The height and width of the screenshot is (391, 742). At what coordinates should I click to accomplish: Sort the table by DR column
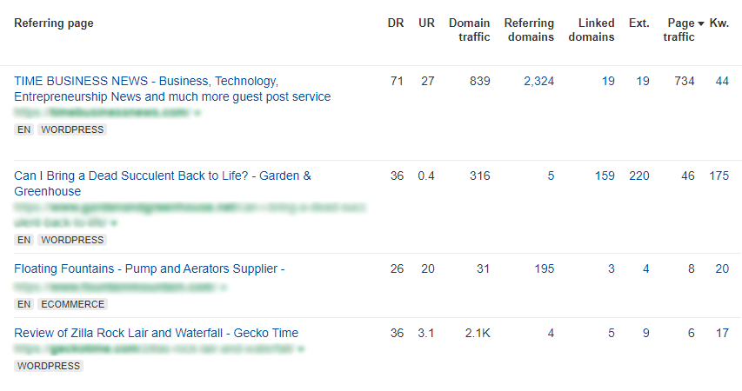click(396, 23)
